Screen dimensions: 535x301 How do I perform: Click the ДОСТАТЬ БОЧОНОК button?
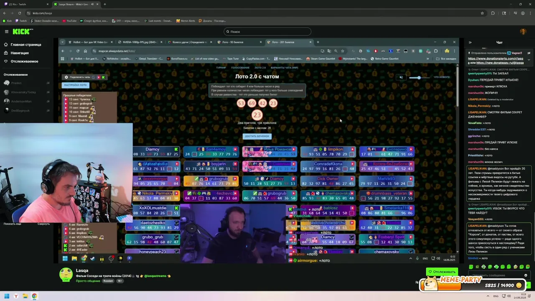pyautogui.click(x=257, y=136)
